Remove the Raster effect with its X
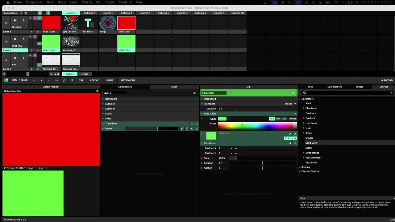395x222 pixels. (192, 129)
